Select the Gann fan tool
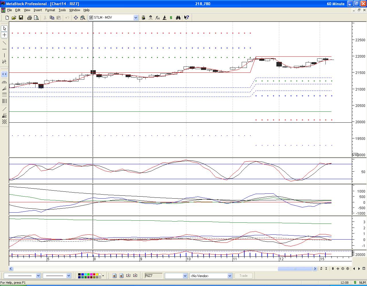The image size is (367, 286). click(x=4, y=115)
